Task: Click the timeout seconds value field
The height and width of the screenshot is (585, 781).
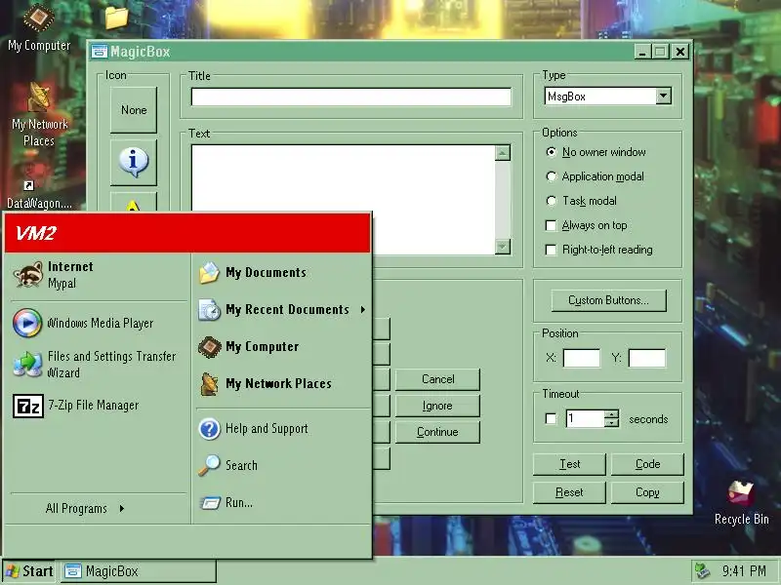Action: click(586, 419)
